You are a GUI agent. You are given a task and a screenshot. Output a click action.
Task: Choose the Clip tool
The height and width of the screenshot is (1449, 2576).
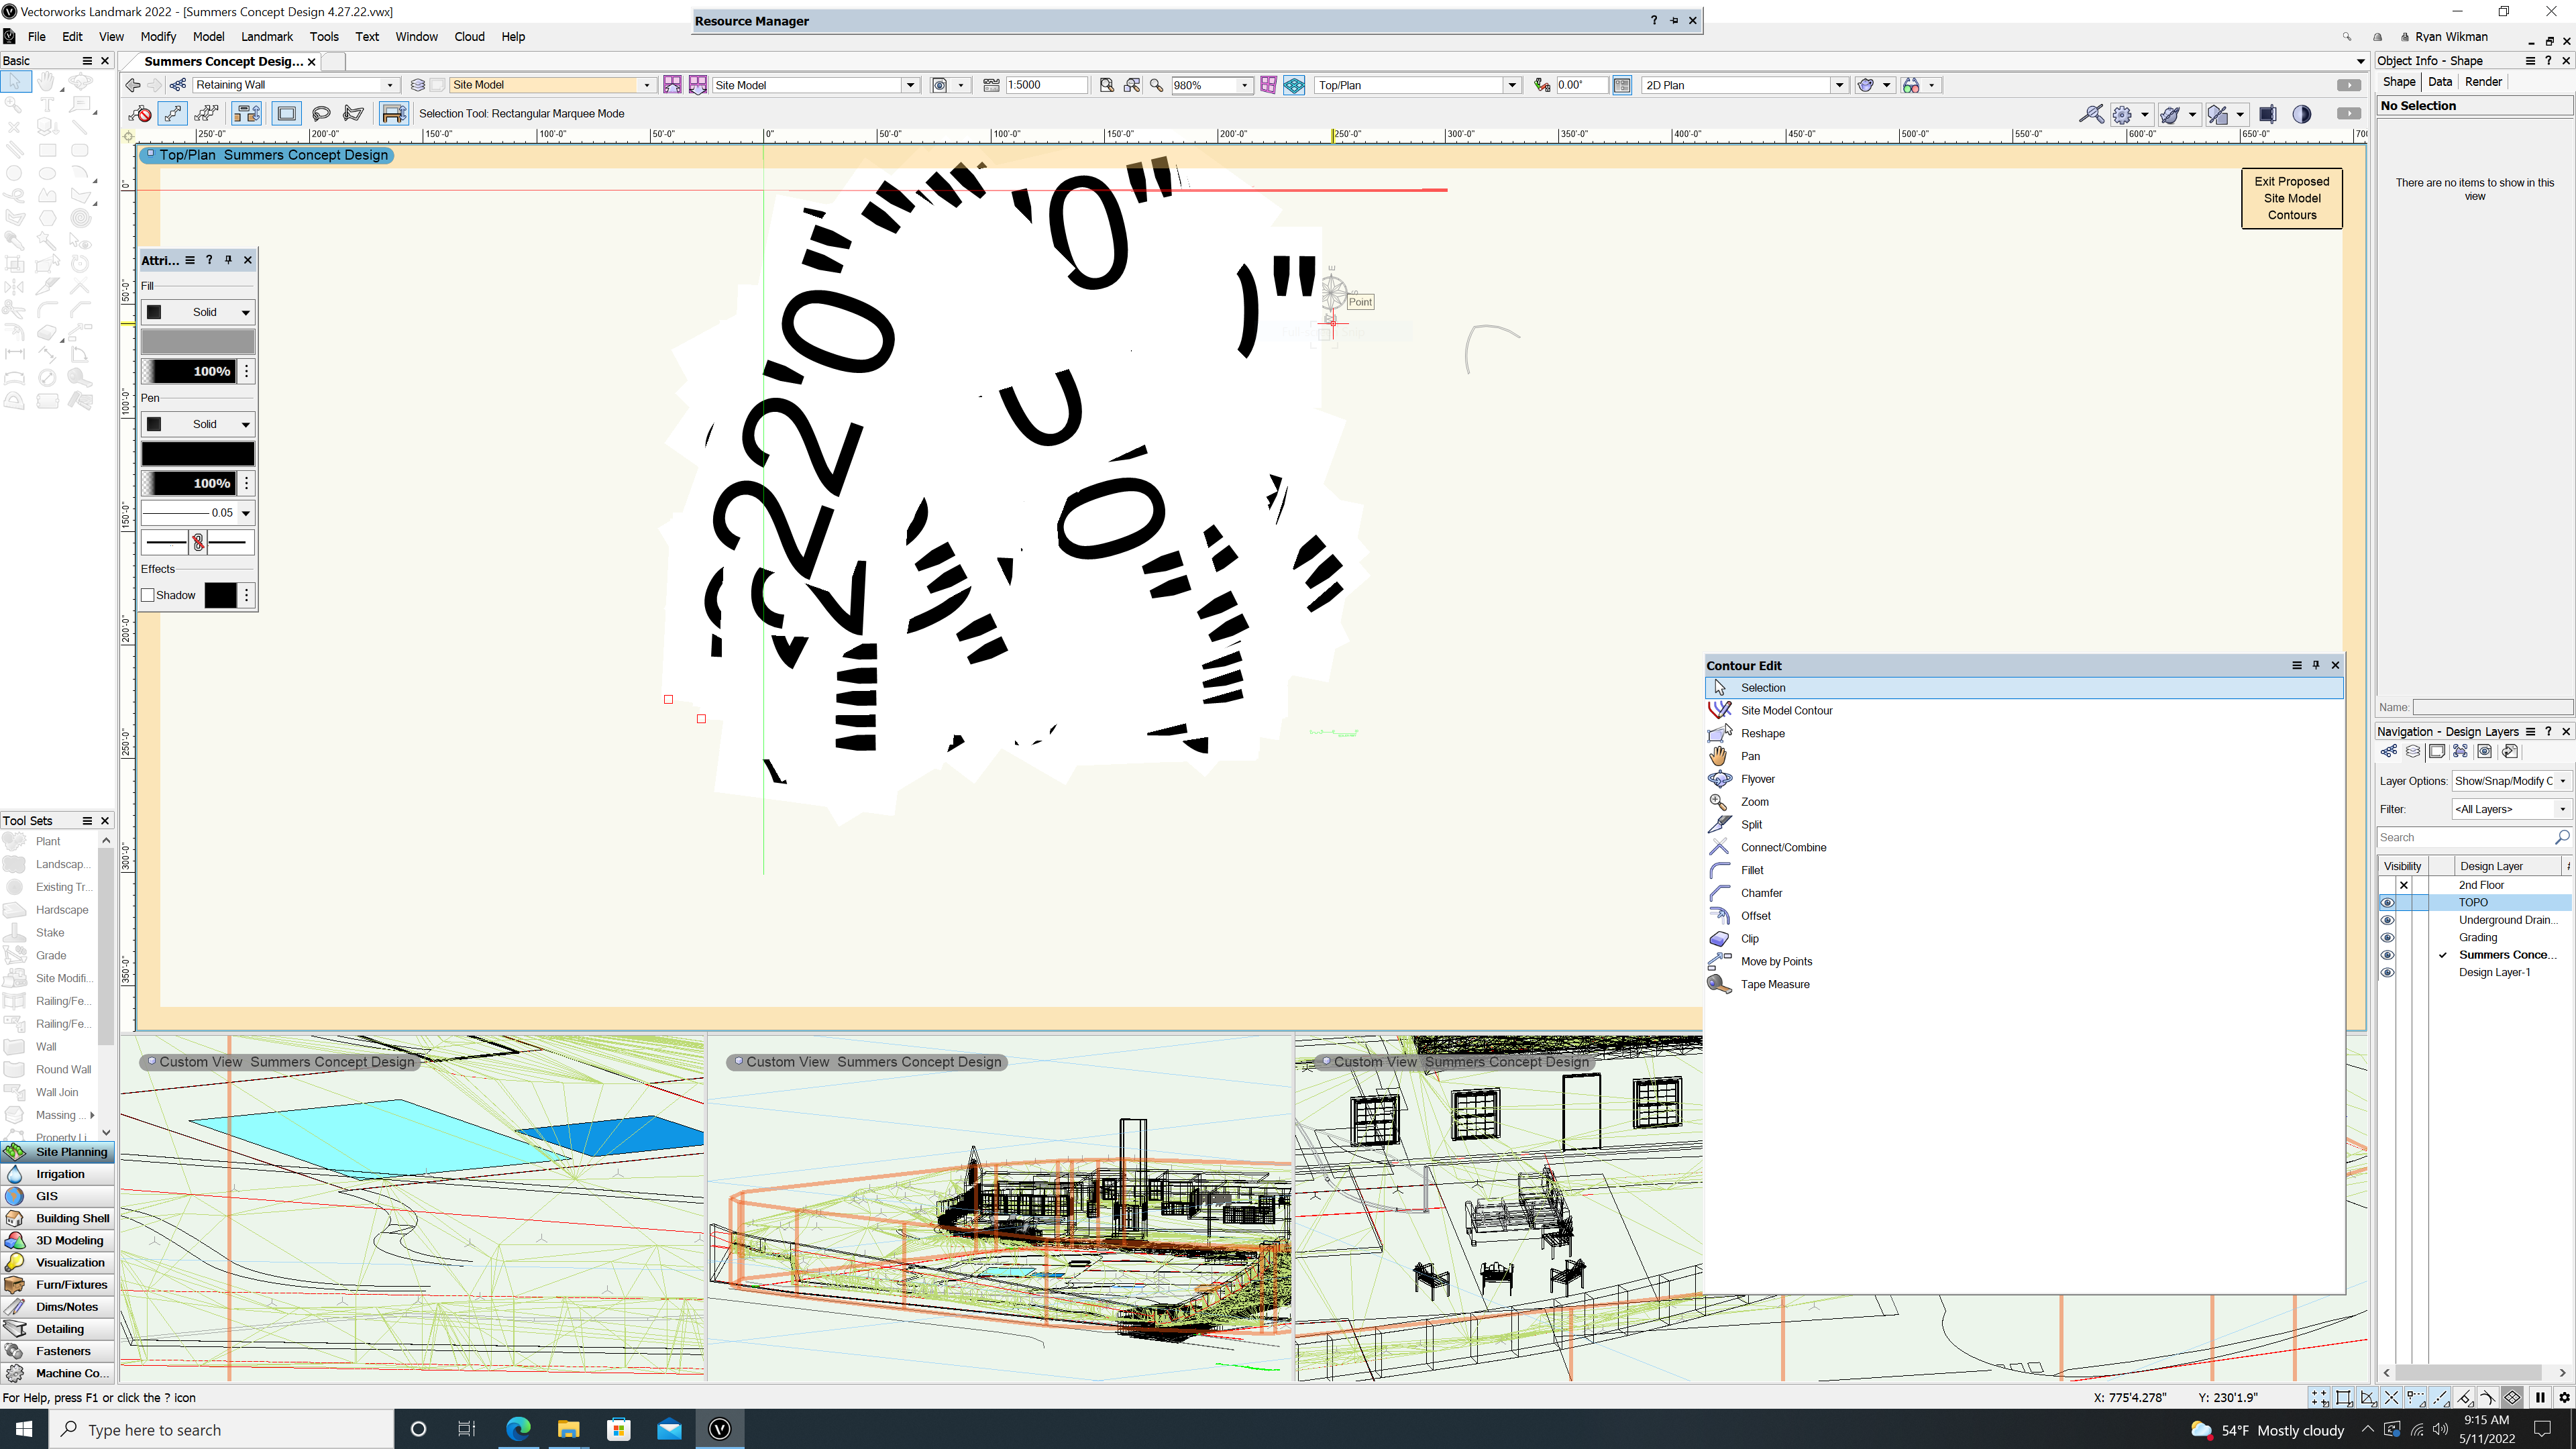click(1749, 938)
